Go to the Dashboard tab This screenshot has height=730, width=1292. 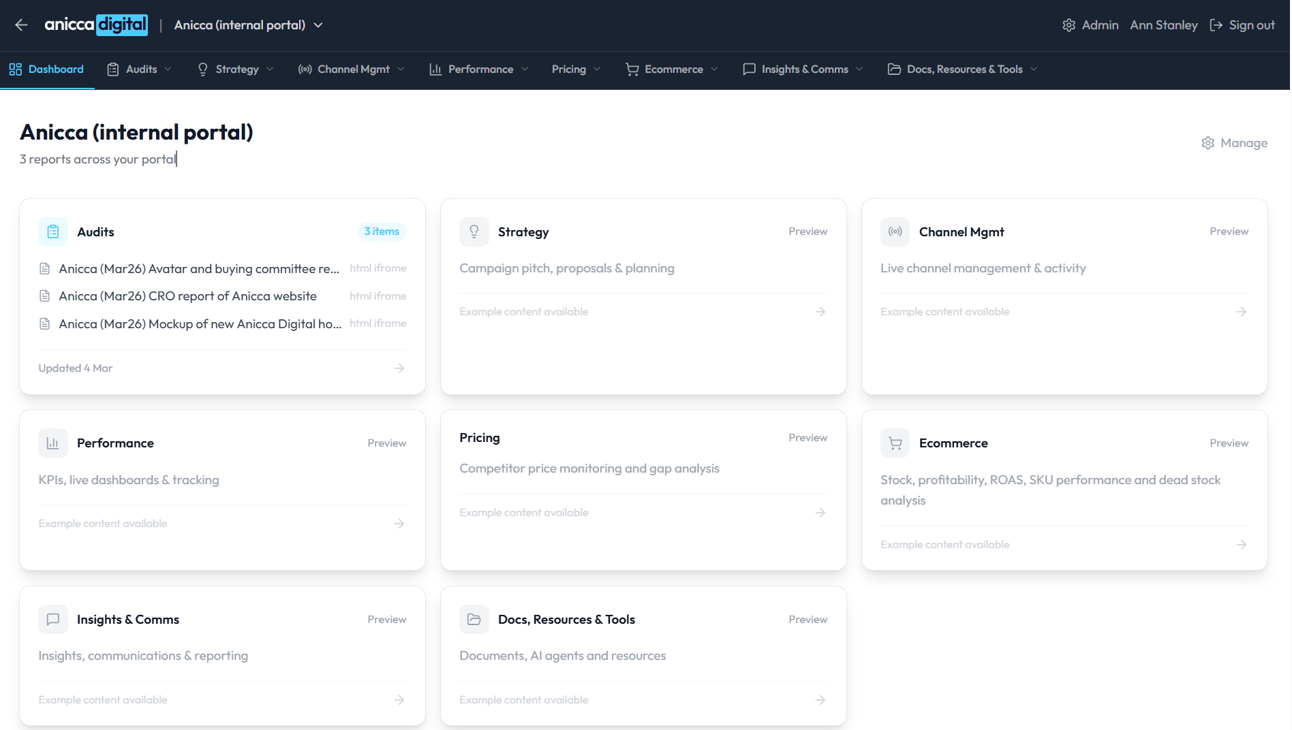coord(46,69)
